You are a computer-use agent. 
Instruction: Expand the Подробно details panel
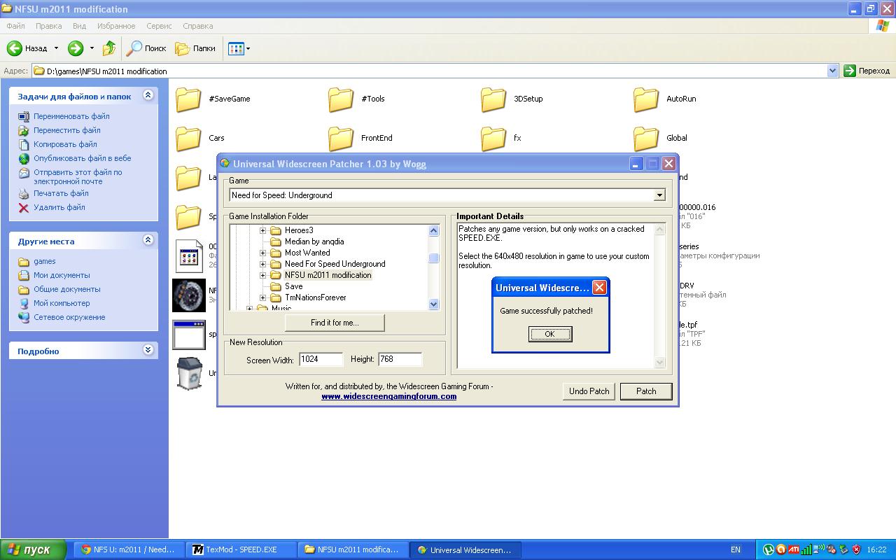coord(148,350)
